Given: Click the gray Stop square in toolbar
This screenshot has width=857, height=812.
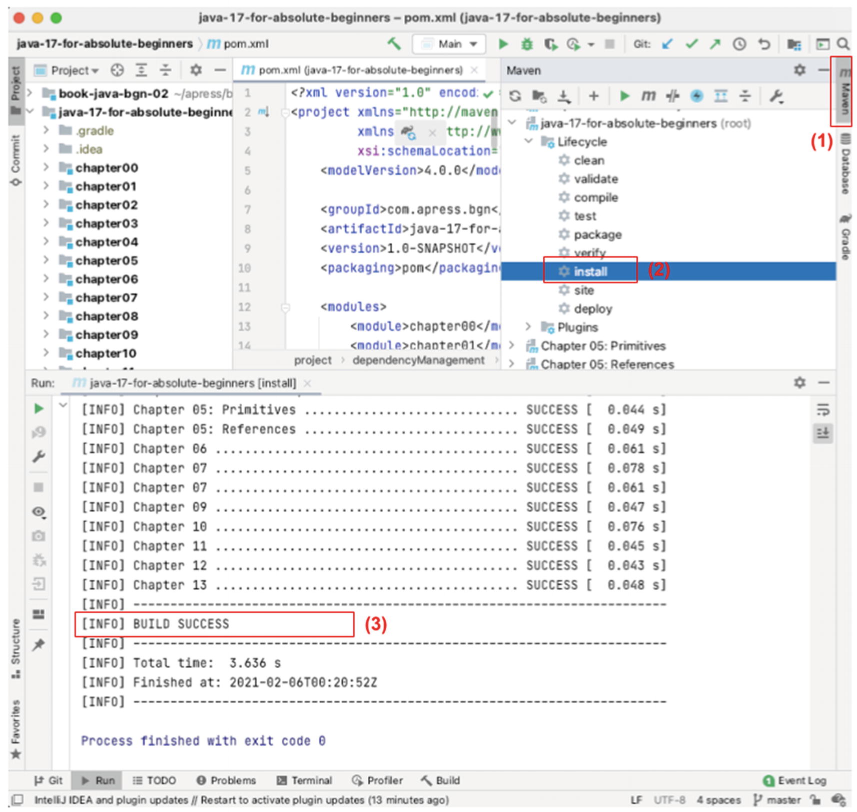Looking at the screenshot, I should (609, 44).
